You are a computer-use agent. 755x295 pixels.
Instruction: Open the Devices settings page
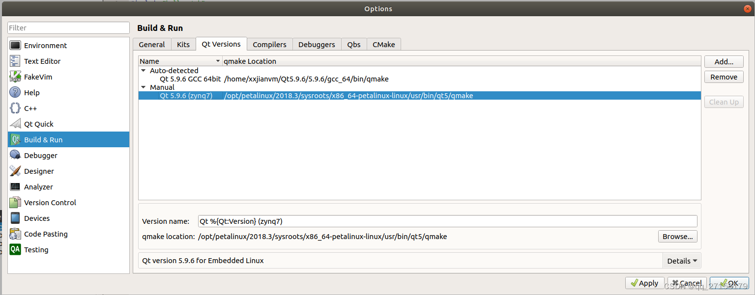pos(15,218)
